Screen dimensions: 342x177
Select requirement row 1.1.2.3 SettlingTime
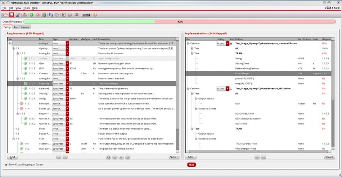point(91,94)
